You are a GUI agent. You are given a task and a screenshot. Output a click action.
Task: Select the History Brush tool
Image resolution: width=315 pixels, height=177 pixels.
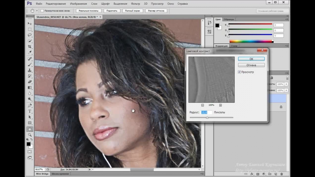[x=30, y=76]
